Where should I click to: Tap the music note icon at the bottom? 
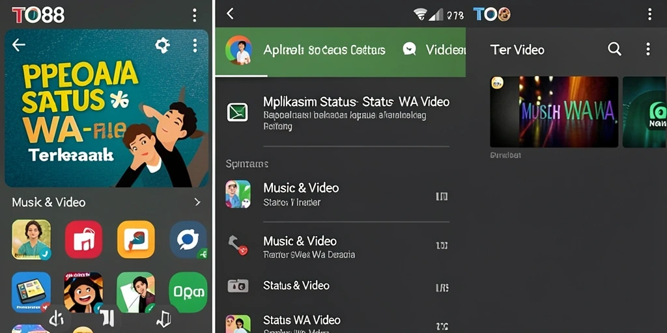[163, 319]
